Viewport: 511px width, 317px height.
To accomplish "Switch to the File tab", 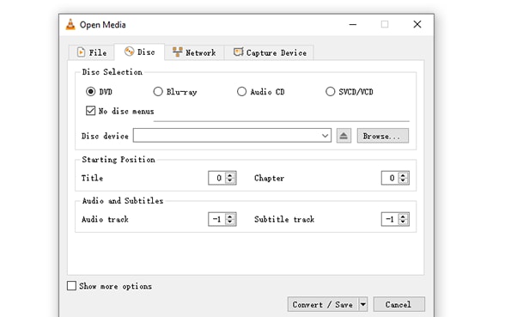I will click(92, 52).
